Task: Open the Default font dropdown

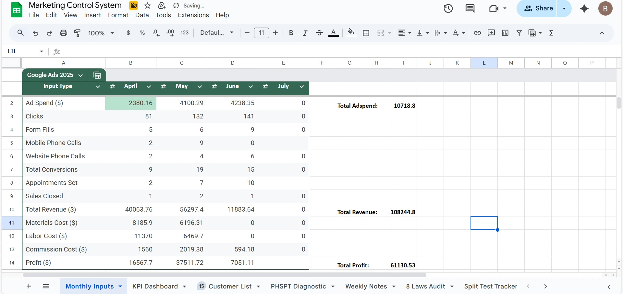Action: (x=217, y=33)
